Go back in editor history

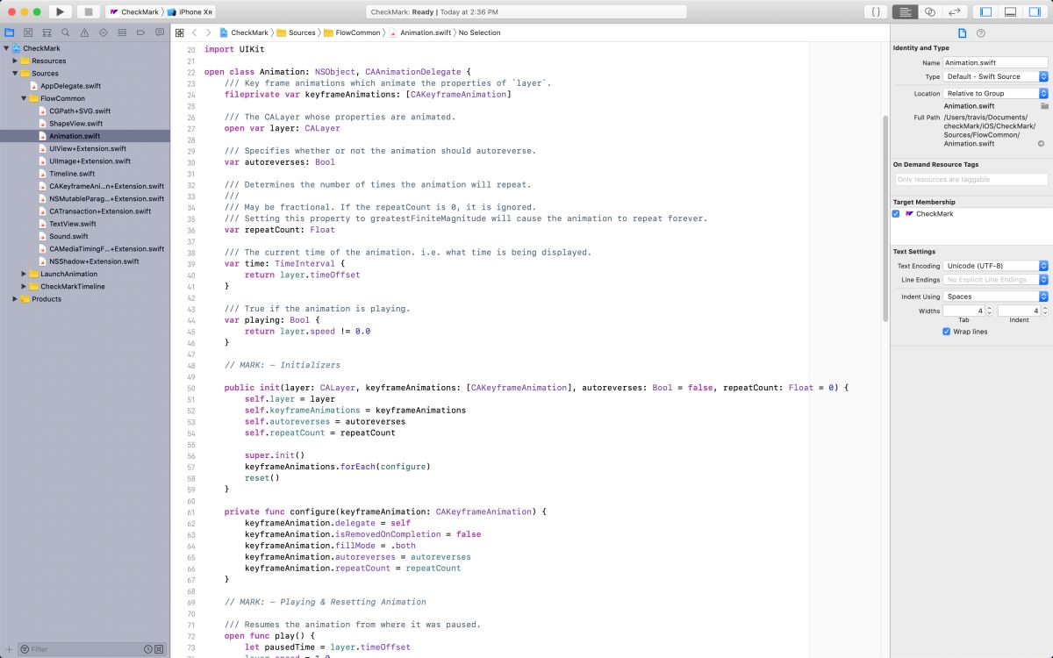point(196,32)
